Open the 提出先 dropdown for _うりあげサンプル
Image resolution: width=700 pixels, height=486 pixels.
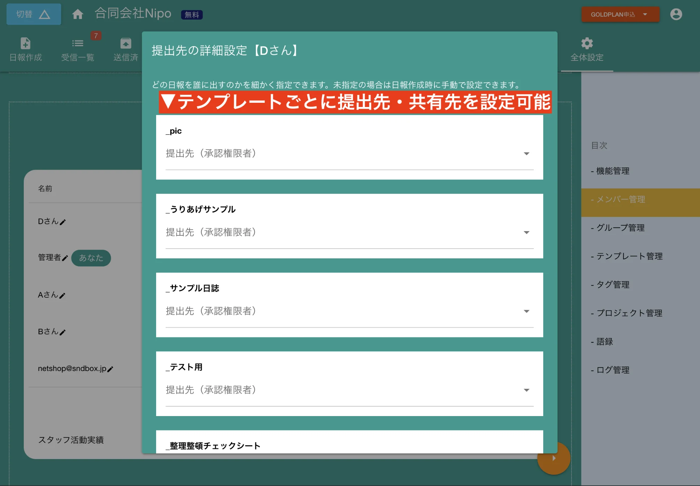coord(526,232)
